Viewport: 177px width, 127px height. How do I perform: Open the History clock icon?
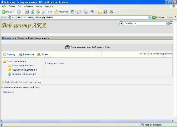click(72, 12)
